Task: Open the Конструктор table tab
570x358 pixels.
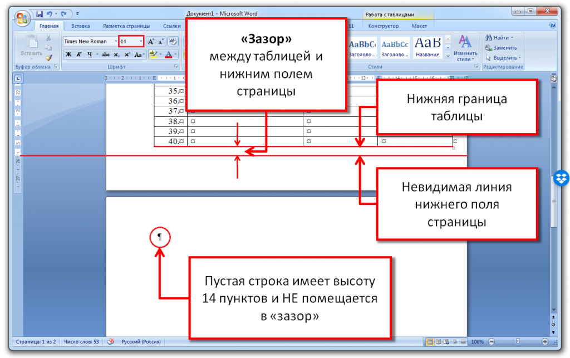Action: tap(384, 26)
